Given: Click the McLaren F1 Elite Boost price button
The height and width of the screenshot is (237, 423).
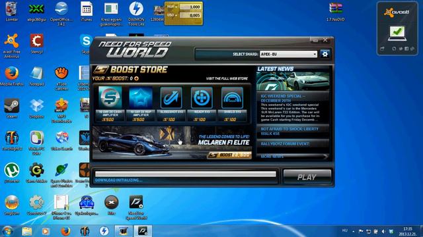Looking at the screenshot, I should coord(229,155).
